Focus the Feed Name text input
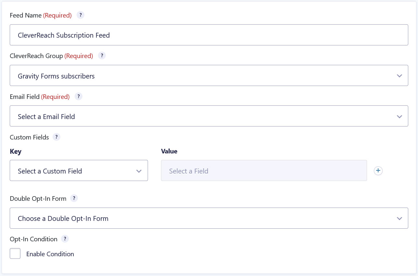This screenshot has height=276, width=418. pos(209,35)
